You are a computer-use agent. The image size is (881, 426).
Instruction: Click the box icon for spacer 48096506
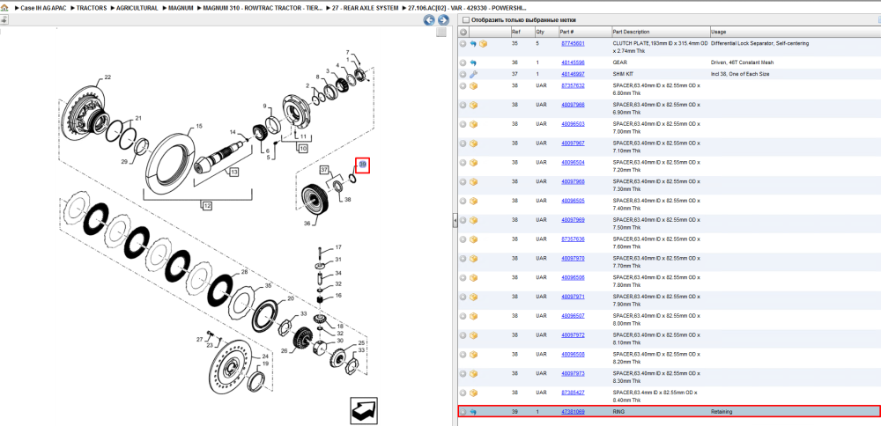[473, 277]
